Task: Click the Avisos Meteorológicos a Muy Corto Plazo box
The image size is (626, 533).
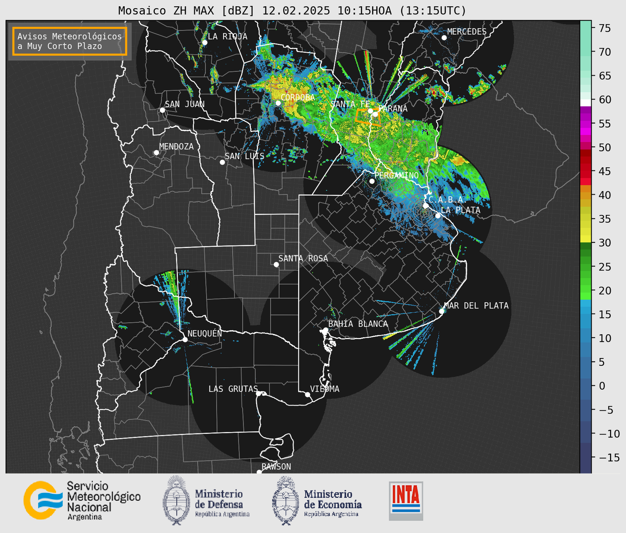Action: pyautogui.click(x=70, y=41)
